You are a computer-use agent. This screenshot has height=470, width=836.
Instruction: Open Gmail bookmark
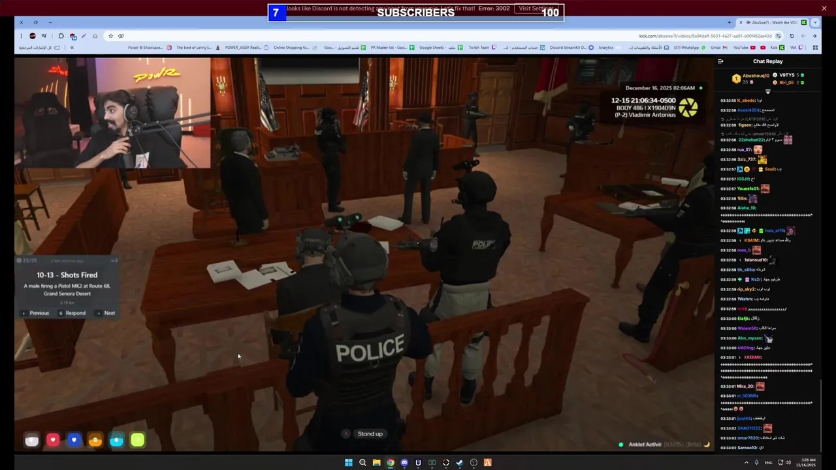(x=719, y=48)
